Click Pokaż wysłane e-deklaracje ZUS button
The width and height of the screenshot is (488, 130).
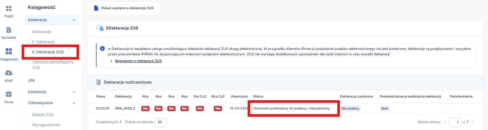click(124, 8)
